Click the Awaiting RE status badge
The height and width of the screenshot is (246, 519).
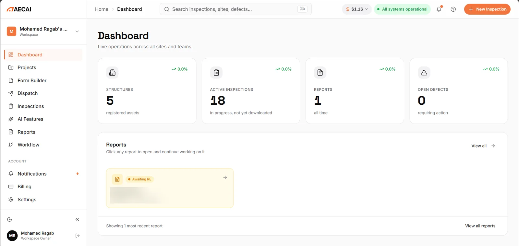pyautogui.click(x=139, y=179)
